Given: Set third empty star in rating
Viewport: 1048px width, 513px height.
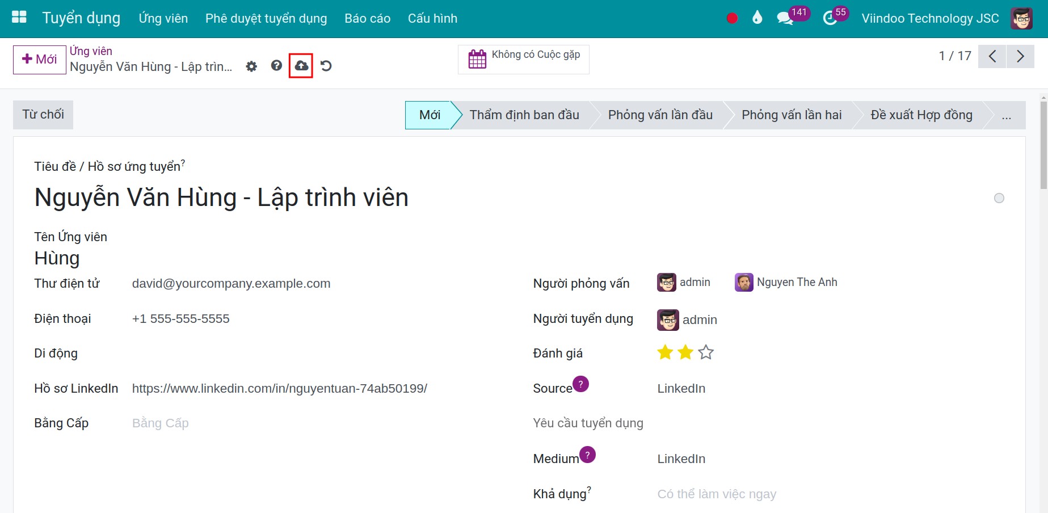Looking at the screenshot, I should tap(706, 352).
